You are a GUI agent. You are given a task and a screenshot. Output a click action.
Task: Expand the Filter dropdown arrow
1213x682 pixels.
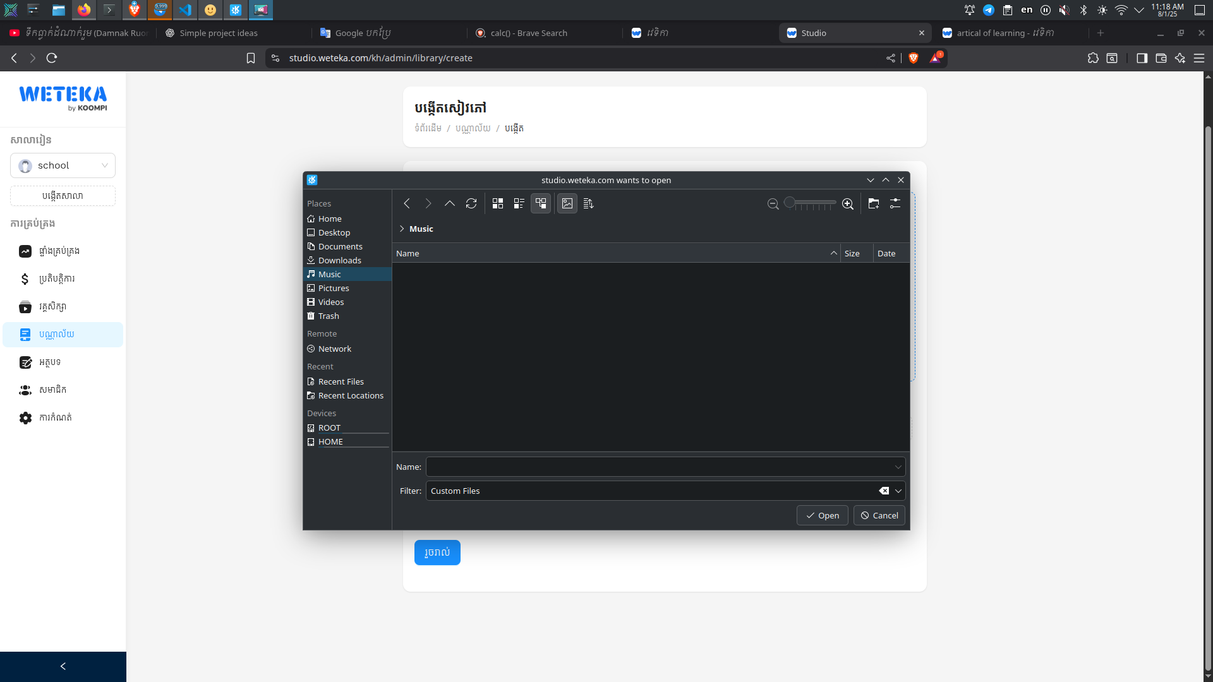tap(898, 491)
